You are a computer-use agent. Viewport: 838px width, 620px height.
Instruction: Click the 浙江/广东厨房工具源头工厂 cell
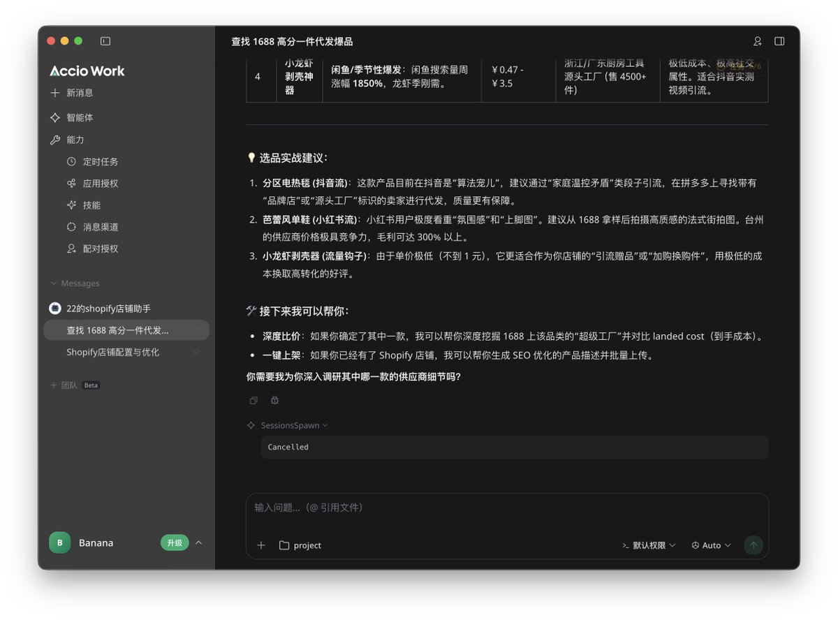click(608, 76)
